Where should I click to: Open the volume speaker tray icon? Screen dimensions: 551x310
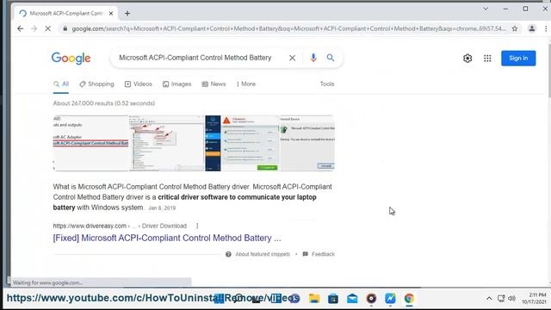(511, 299)
